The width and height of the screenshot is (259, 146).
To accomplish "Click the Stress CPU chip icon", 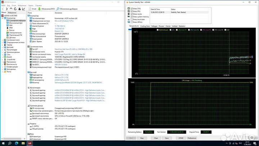I will point(129,8).
